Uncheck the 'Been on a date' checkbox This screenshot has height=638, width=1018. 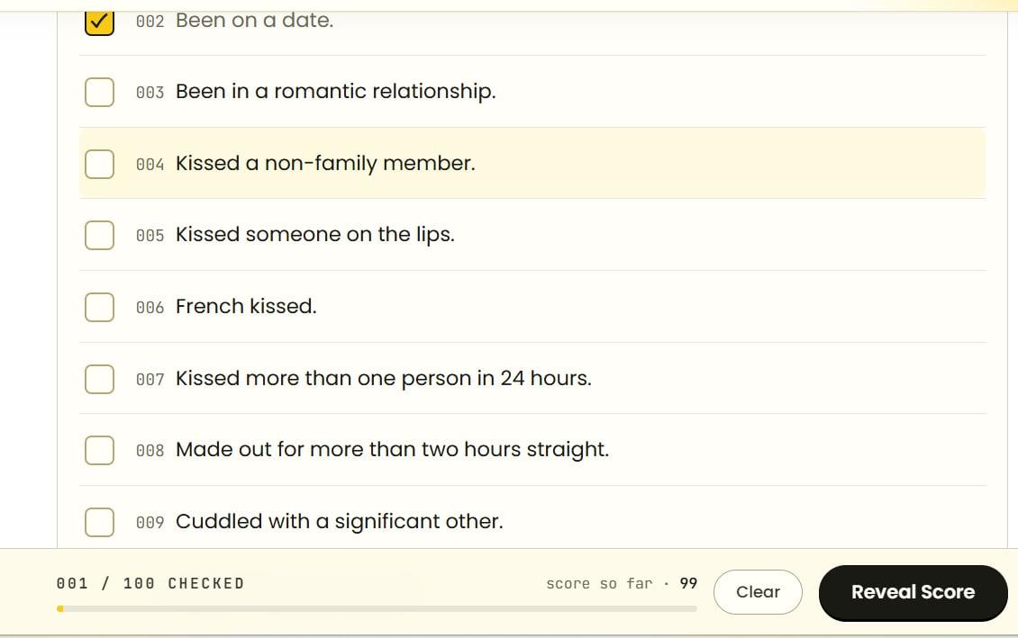tap(99, 22)
